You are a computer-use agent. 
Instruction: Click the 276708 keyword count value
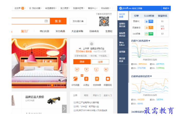coord(141,68)
